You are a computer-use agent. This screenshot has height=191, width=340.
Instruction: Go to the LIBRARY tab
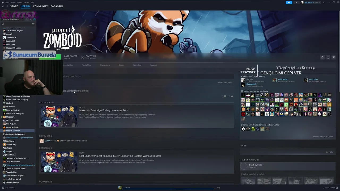point(25,6)
